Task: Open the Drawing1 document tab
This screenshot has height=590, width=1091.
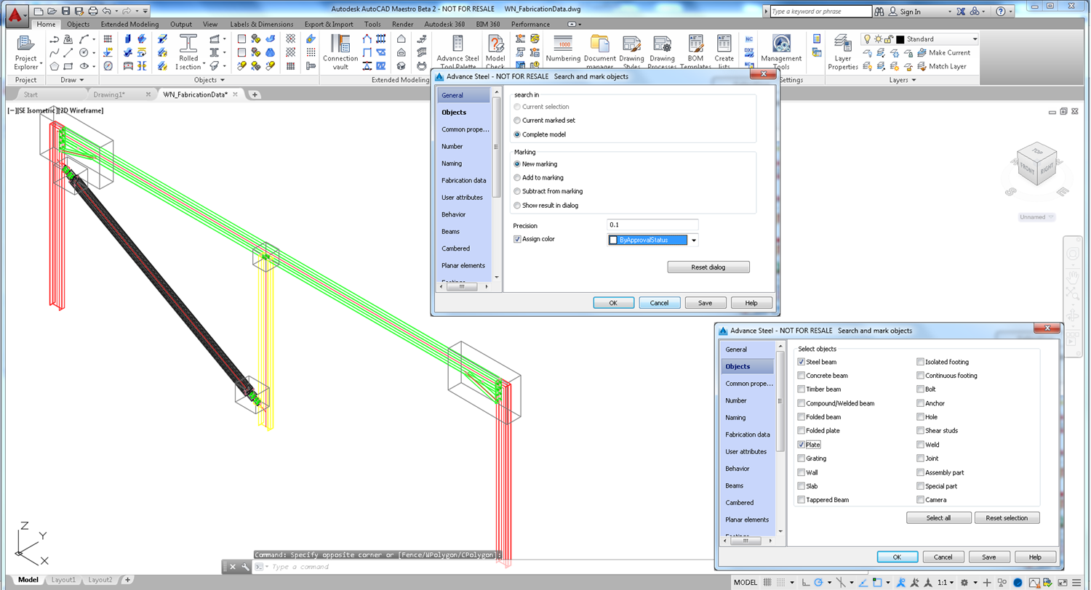Action: pyautogui.click(x=109, y=94)
